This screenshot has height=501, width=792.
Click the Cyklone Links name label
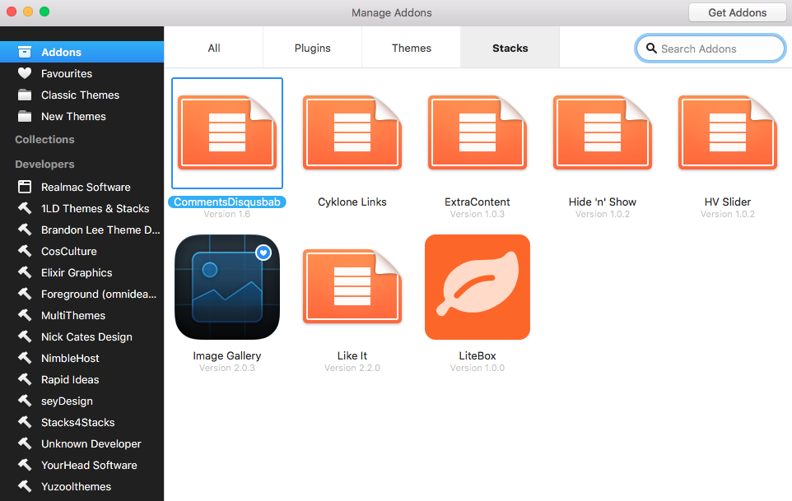click(352, 202)
